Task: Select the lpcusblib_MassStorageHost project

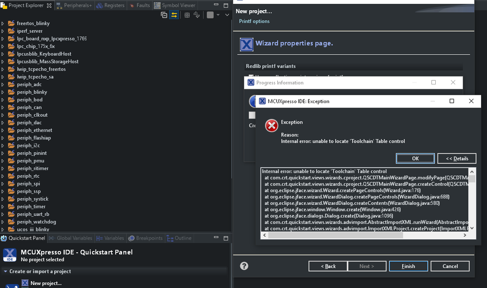Action: [47, 62]
